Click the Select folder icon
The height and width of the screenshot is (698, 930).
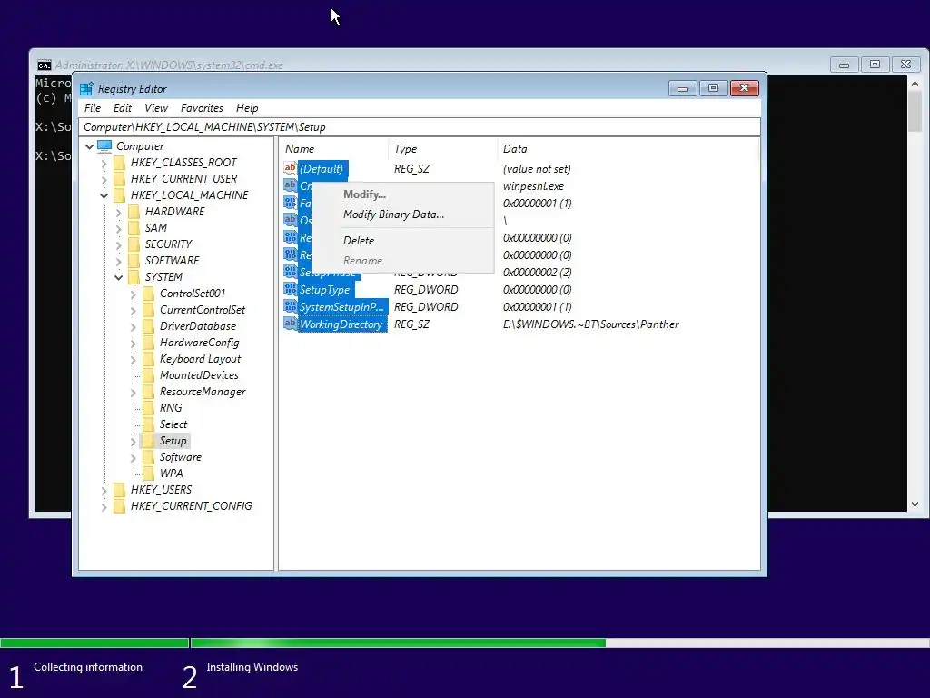point(148,424)
